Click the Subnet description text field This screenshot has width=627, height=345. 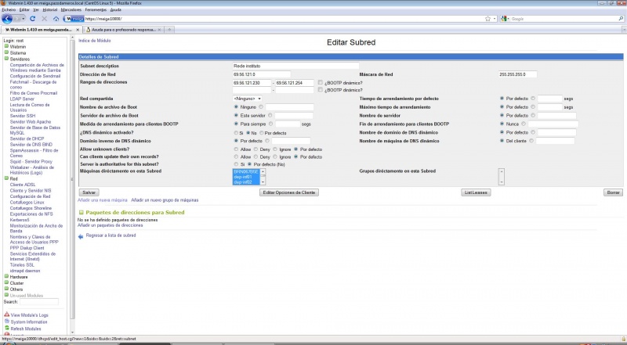point(295,66)
